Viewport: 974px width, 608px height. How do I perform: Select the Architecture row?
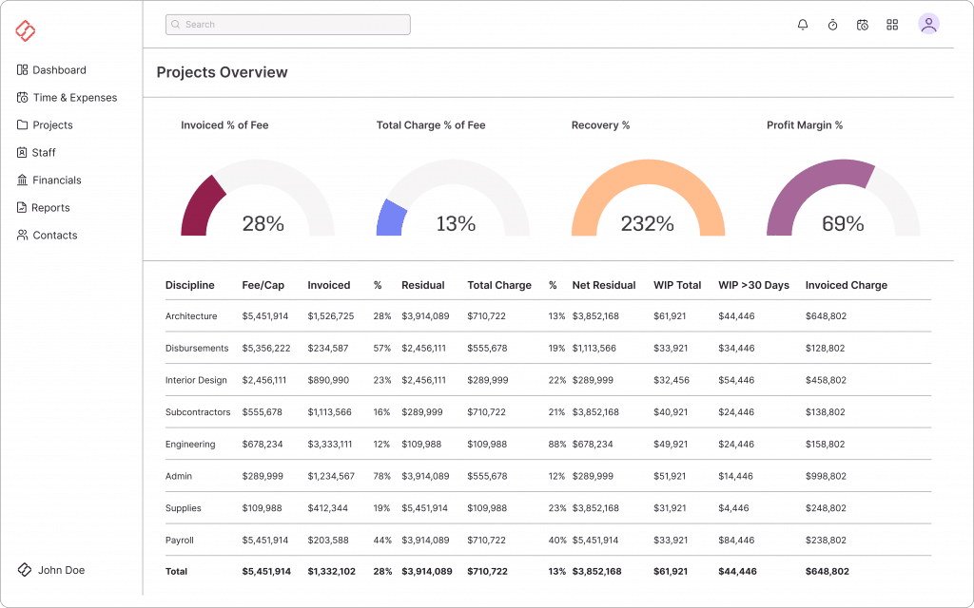[191, 316]
